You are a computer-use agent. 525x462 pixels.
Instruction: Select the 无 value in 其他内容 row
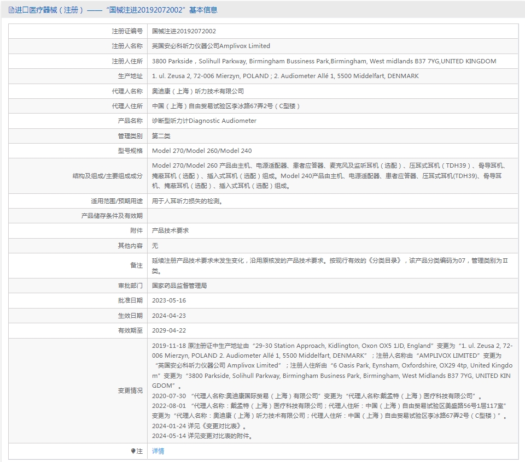(x=155, y=246)
